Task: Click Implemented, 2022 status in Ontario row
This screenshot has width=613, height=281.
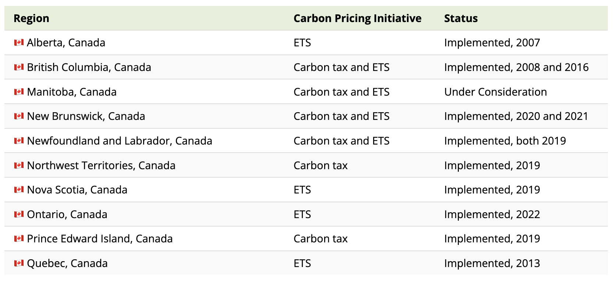Action: coord(492,214)
